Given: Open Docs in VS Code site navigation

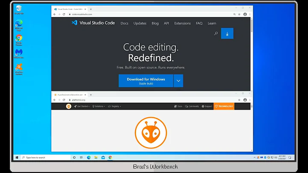Looking at the screenshot, I should (x=124, y=23).
